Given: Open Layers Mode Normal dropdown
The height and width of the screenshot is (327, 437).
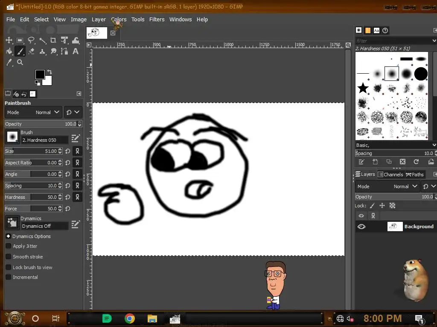Looking at the screenshot, I should point(387,186).
